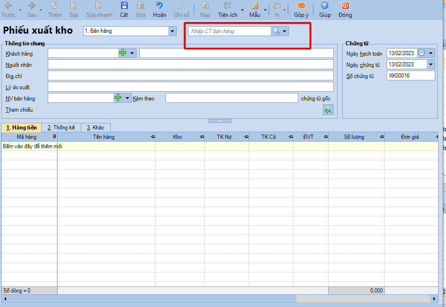The width and height of the screenshot is (446, 307).
Task: Click the Ghi sổ pencil icon
Action: [x=181, y=6]
